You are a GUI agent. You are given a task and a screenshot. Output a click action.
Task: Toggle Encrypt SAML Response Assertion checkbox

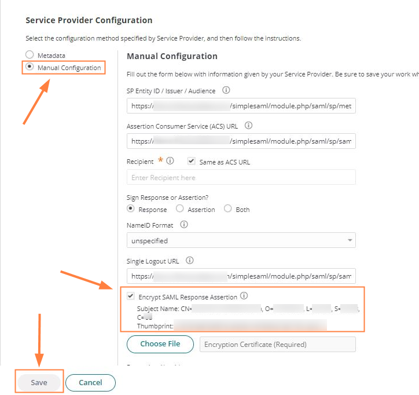click(131, 297)
